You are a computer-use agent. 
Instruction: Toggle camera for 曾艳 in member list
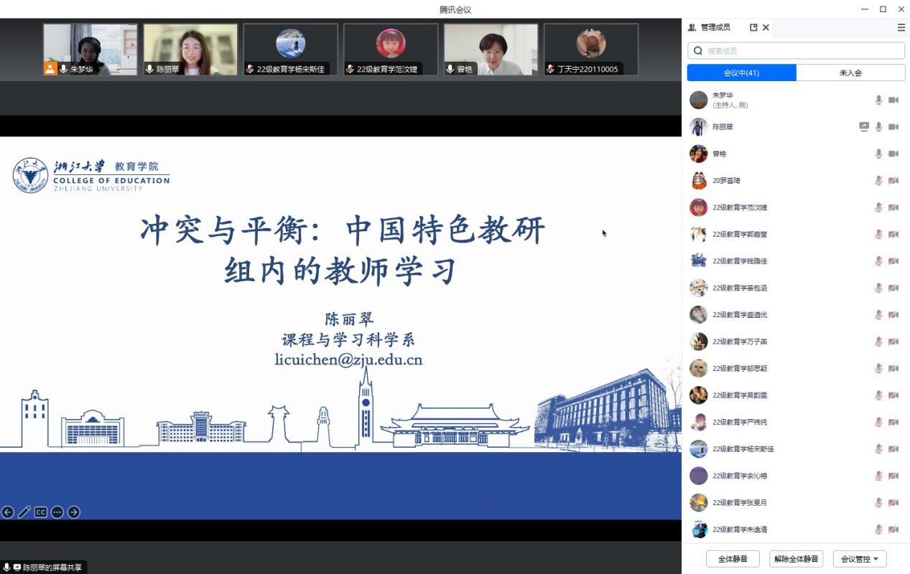pyautogui.click(x=893, y=154)
